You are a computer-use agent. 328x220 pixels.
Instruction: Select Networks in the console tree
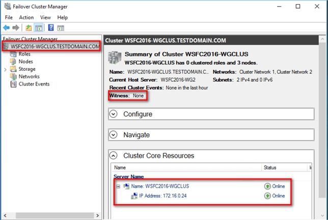(29, 76)
